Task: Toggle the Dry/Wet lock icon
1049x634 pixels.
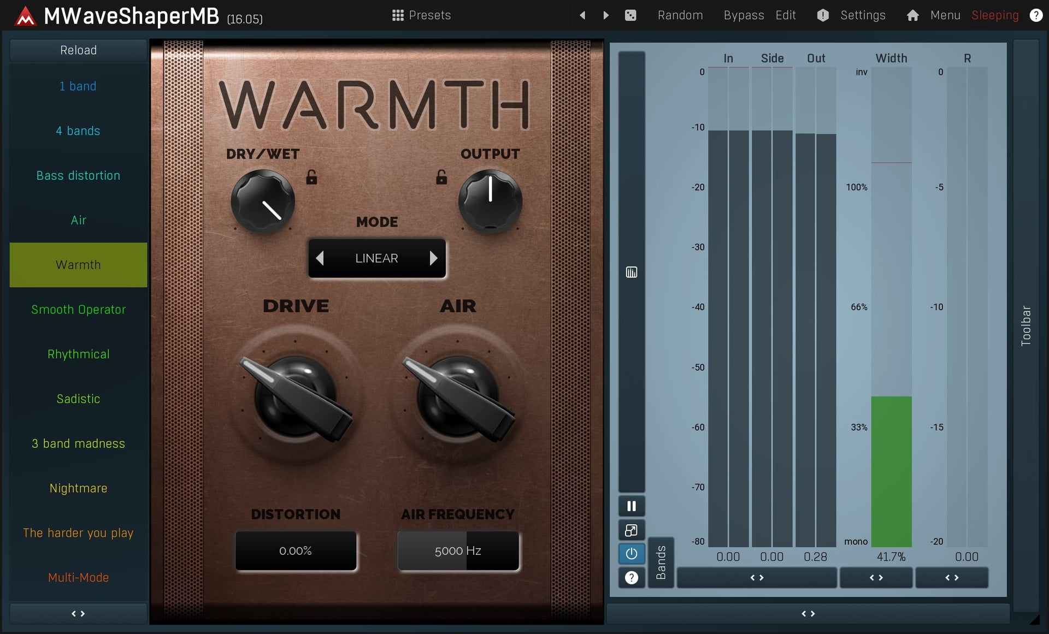Action: point(311,177)
